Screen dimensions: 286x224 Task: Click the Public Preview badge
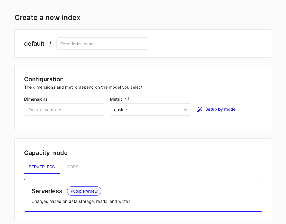pos(84,191)
